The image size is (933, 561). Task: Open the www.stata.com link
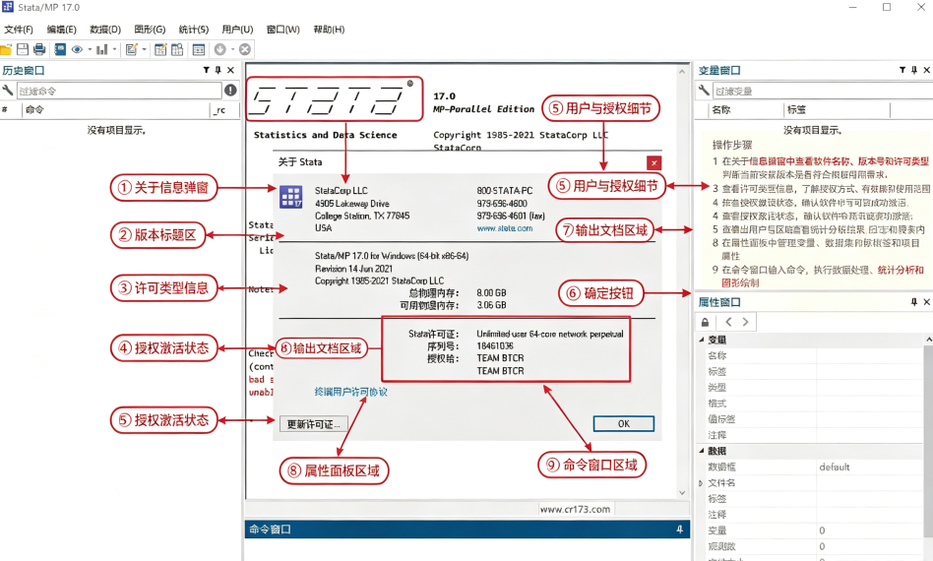505,228
